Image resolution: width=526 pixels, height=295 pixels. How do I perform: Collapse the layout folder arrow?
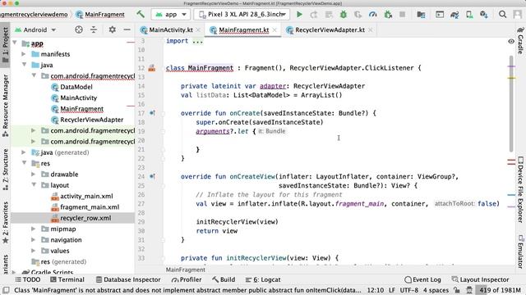[x=34, y=184]
